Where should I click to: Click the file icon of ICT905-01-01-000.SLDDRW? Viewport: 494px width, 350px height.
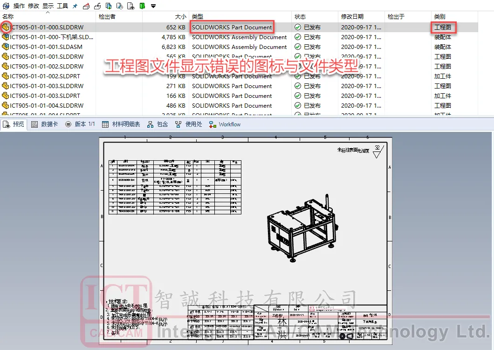point(5,27)
